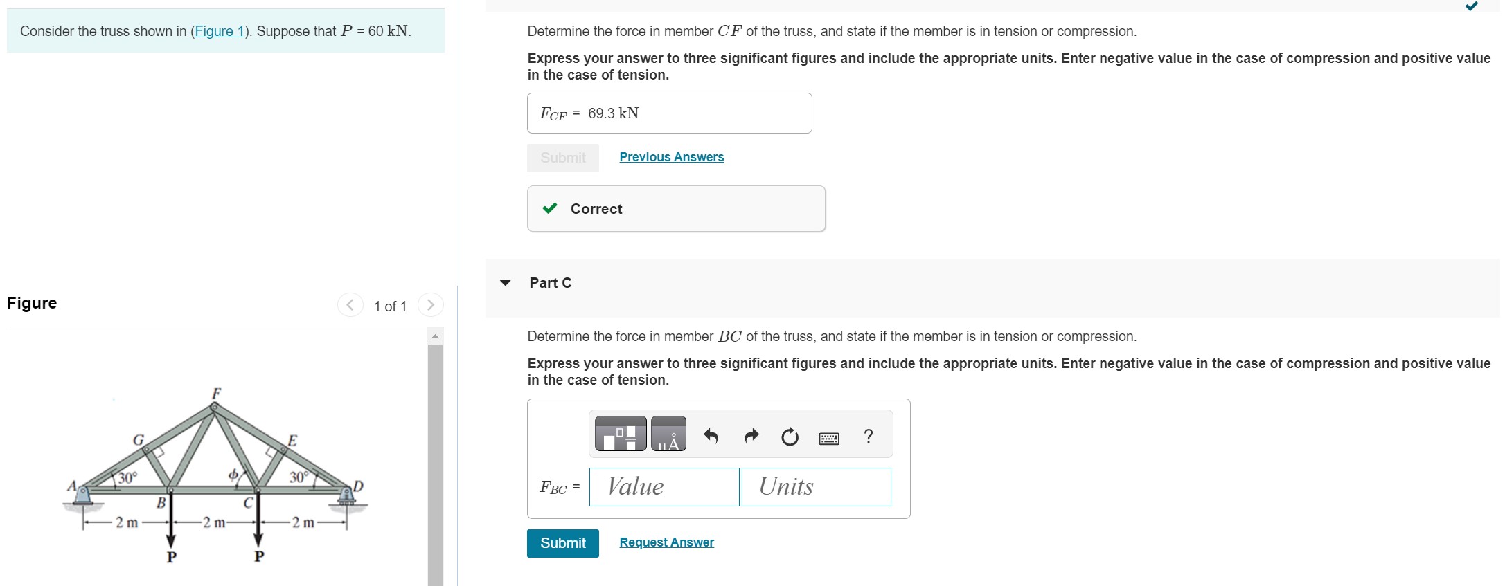Image resolution: width=1505 pixels, height=586 pixels.
Task: Reset the answer with the circular reset icon
Action: [x=790, y=434]
